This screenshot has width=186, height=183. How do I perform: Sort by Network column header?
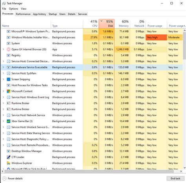coord(138,24)
